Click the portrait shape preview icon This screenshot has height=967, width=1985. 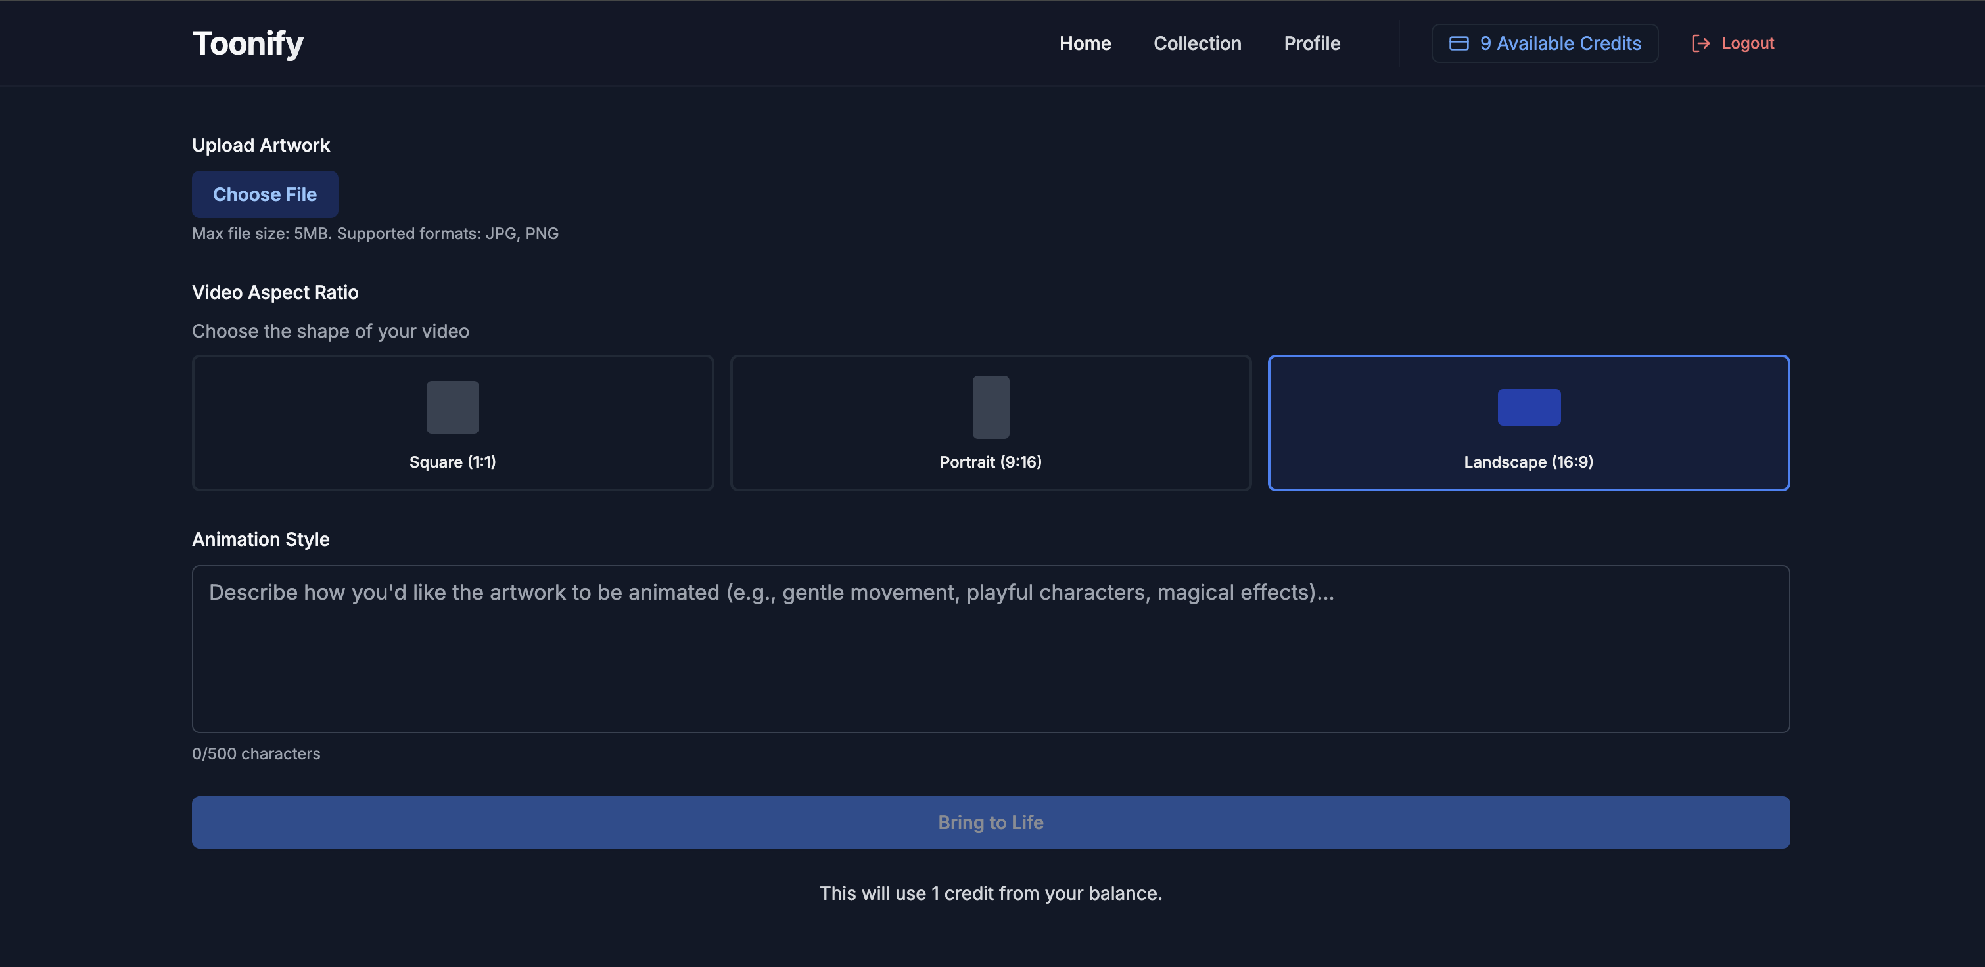coord(990,407)
